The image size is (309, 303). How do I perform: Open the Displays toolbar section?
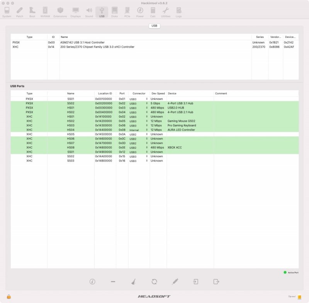pyautogui.click(x=75, y=12)
